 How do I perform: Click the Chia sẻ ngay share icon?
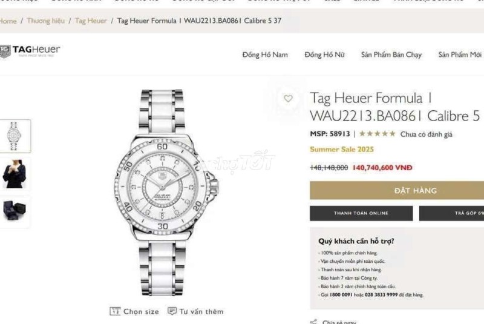pos(313,322)
